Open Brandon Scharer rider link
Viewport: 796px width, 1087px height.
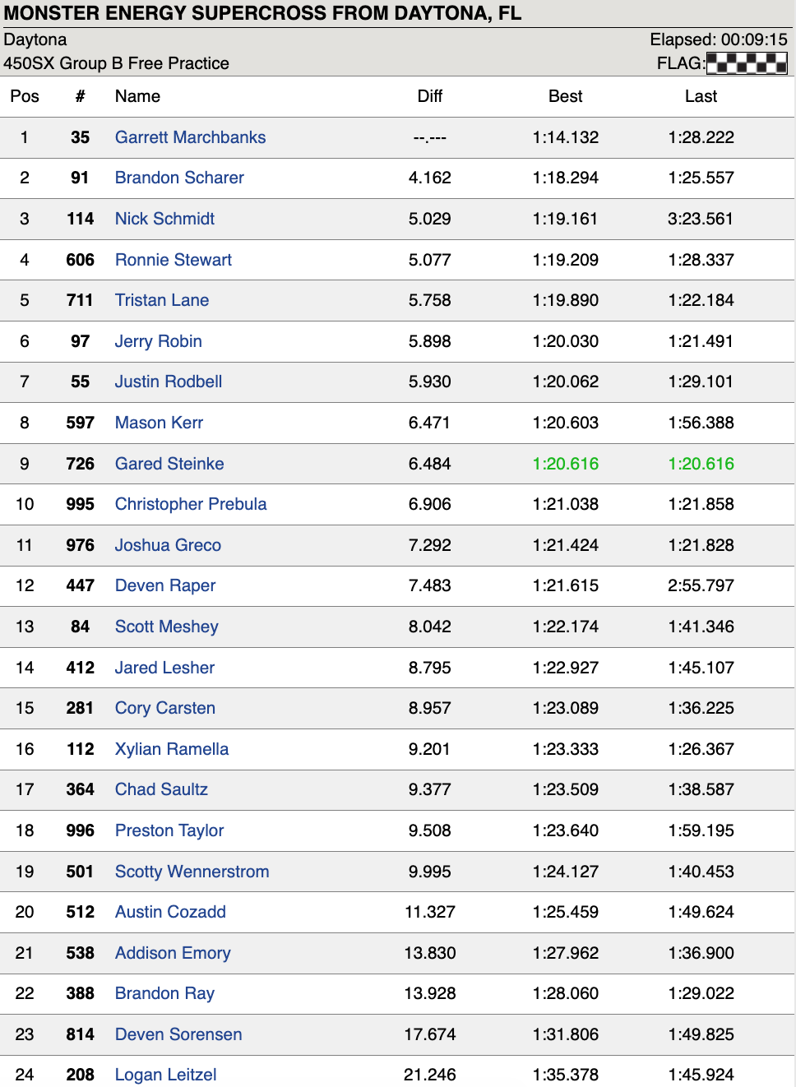coord(179,178)
